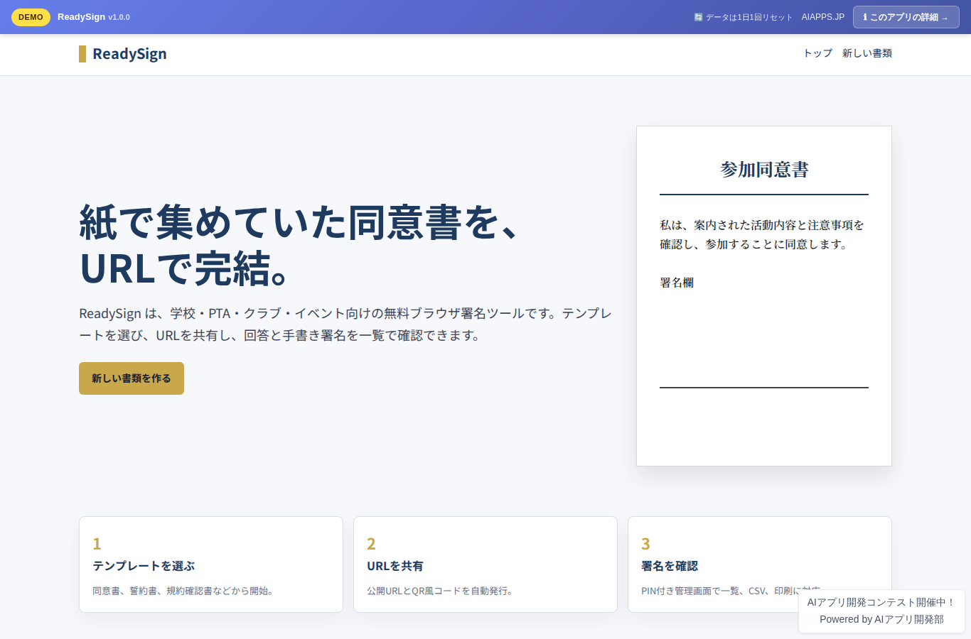Open 新しい書類 navigation item
The width and height of the screenshot is (971, 639).
(867, 53)
